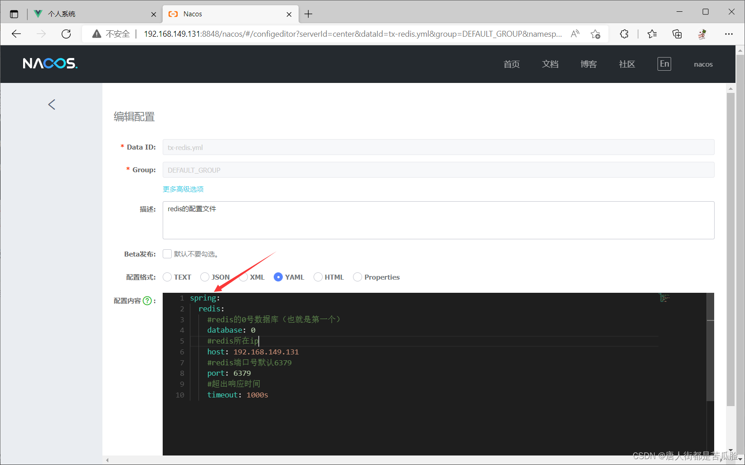745x465 pixels.
Task: Open the nacos user menu
Action: [x=703, y=64]
